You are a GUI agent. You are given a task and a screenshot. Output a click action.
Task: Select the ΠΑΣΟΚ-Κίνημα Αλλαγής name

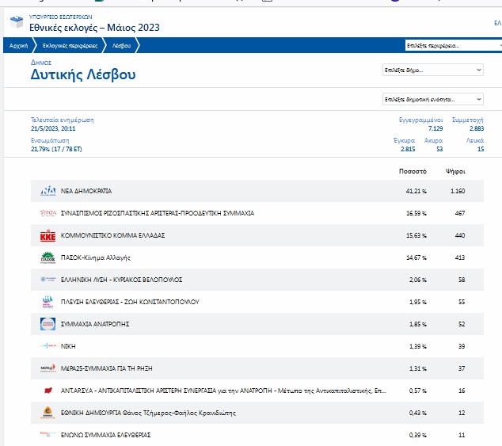click(x=96, y=257)
